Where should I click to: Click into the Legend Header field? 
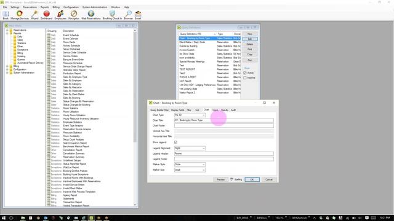(x=224, y=153)
